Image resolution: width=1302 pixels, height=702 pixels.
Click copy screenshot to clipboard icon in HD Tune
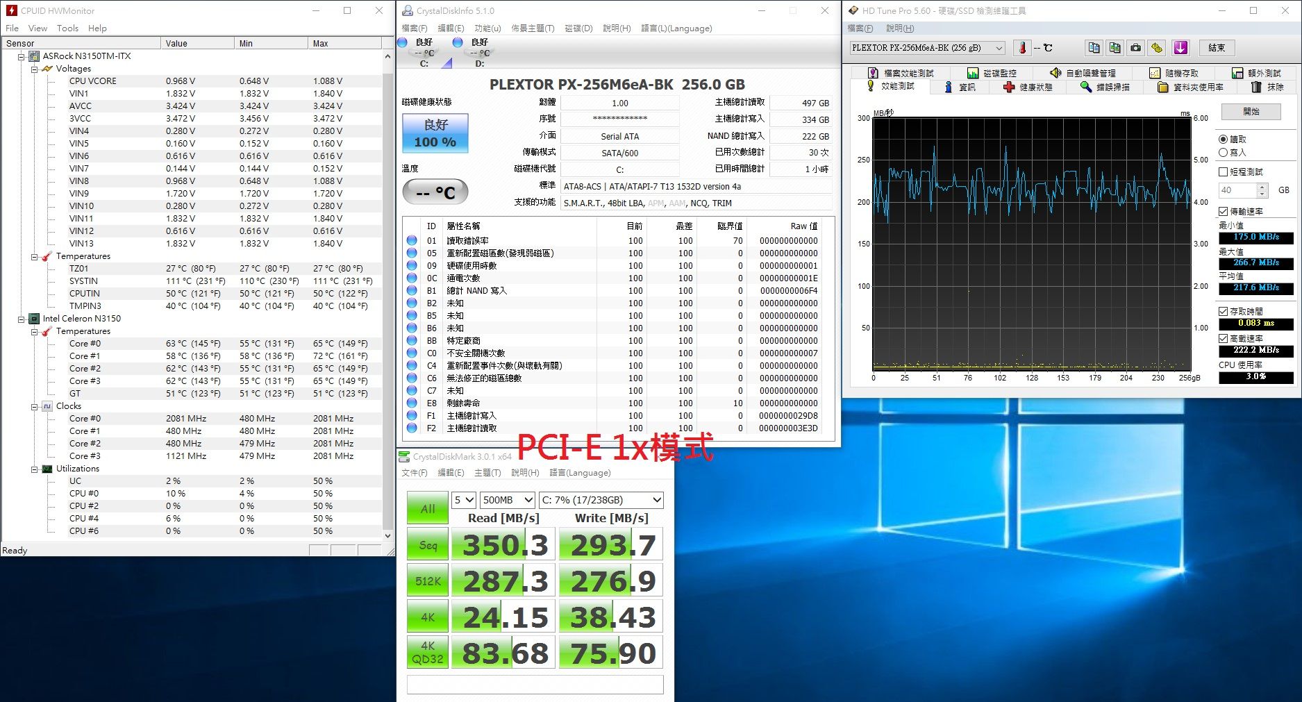(x=1115, y=48)
